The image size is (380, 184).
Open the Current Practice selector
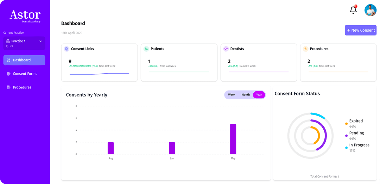click(x=24, y=43)
